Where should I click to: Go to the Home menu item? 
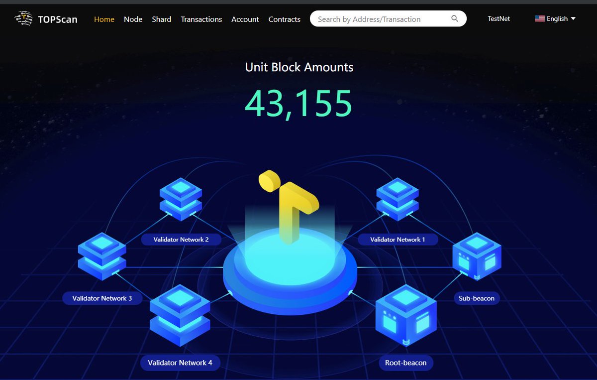coord(104,19)
